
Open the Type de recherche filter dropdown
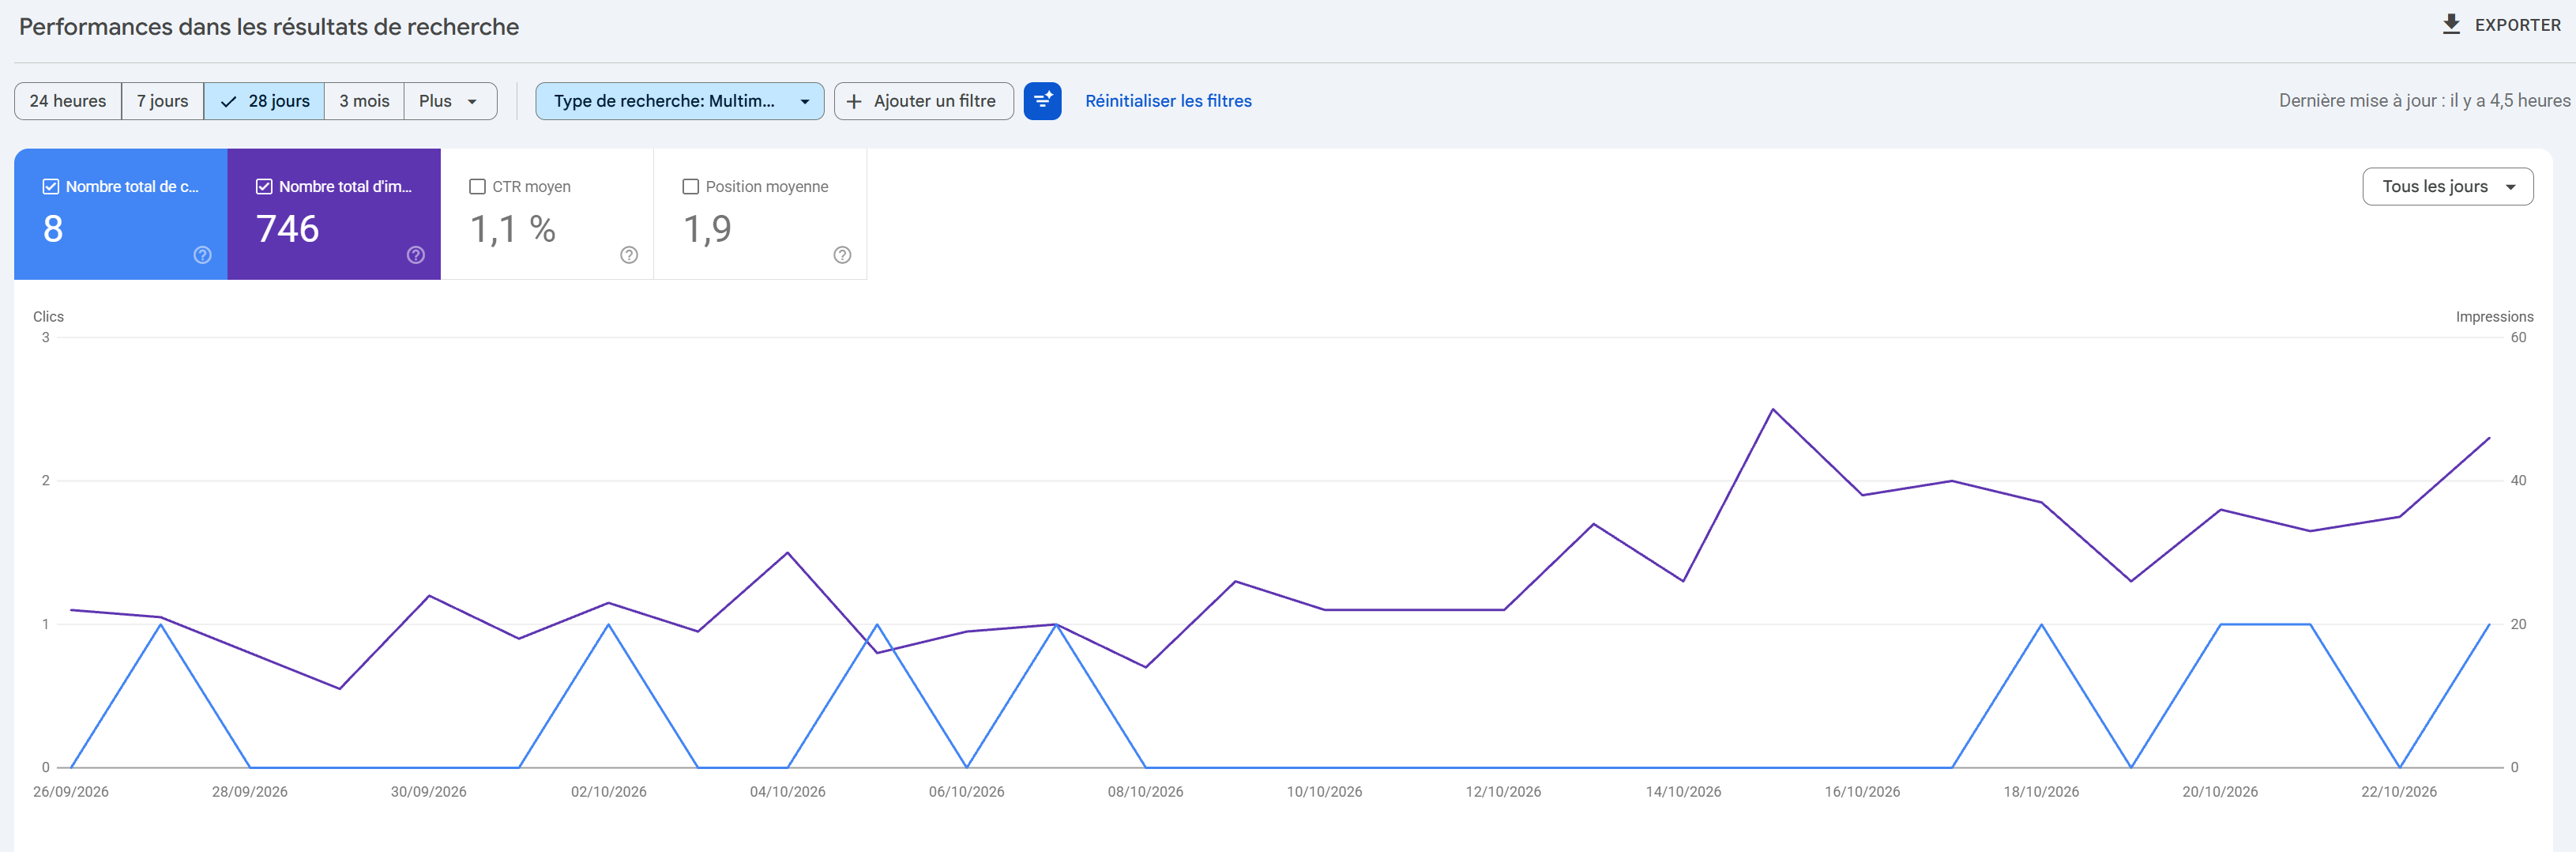coord(680,101)
